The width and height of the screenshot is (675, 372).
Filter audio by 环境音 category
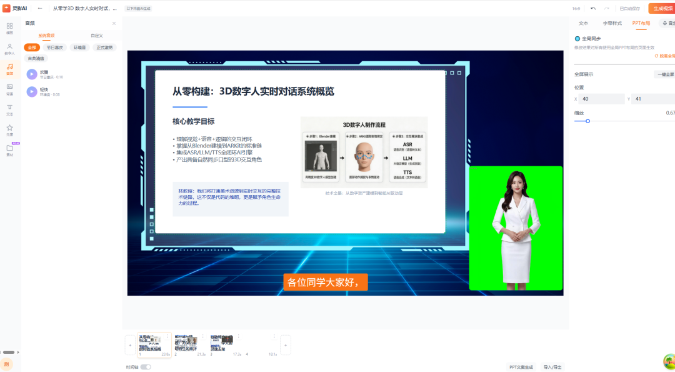79,48
